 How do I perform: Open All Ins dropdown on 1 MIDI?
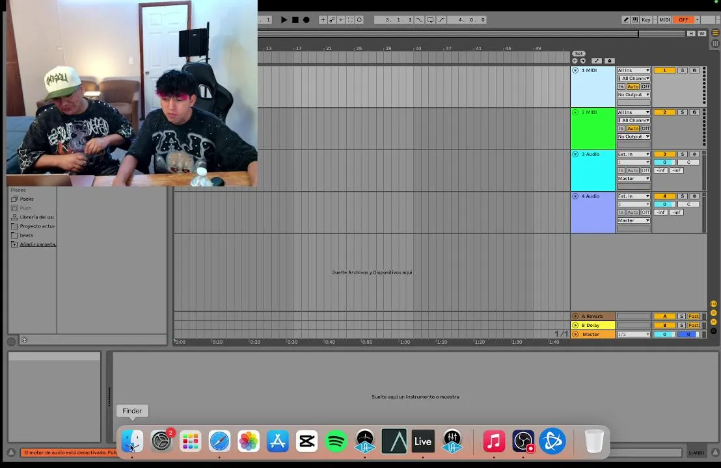tap(633, 70)
